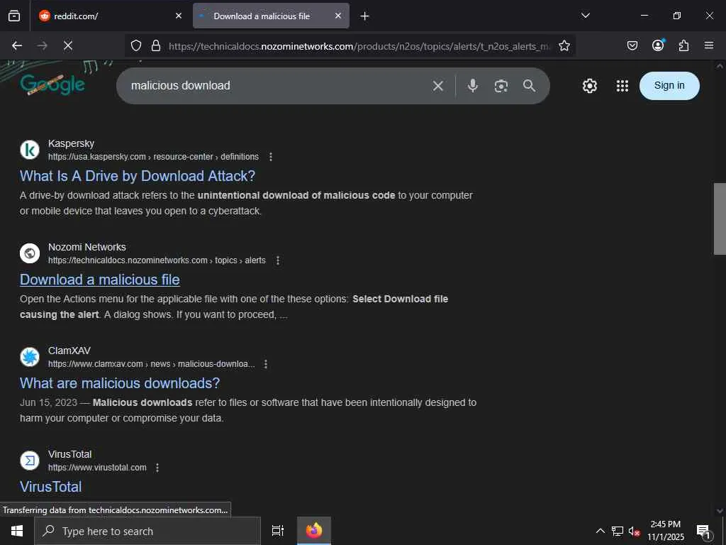Screen dimensions: 726x545
Task: Click the Firefox taskbar icon
Action: 314,531
